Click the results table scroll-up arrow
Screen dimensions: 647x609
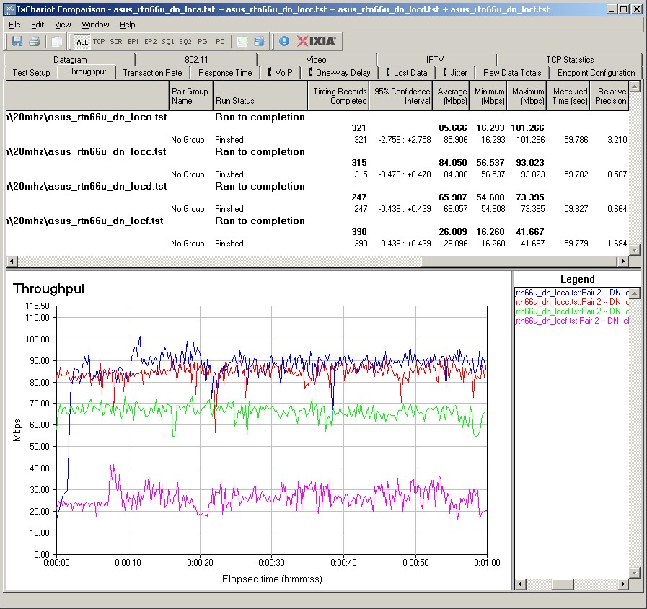click(635, 86)
